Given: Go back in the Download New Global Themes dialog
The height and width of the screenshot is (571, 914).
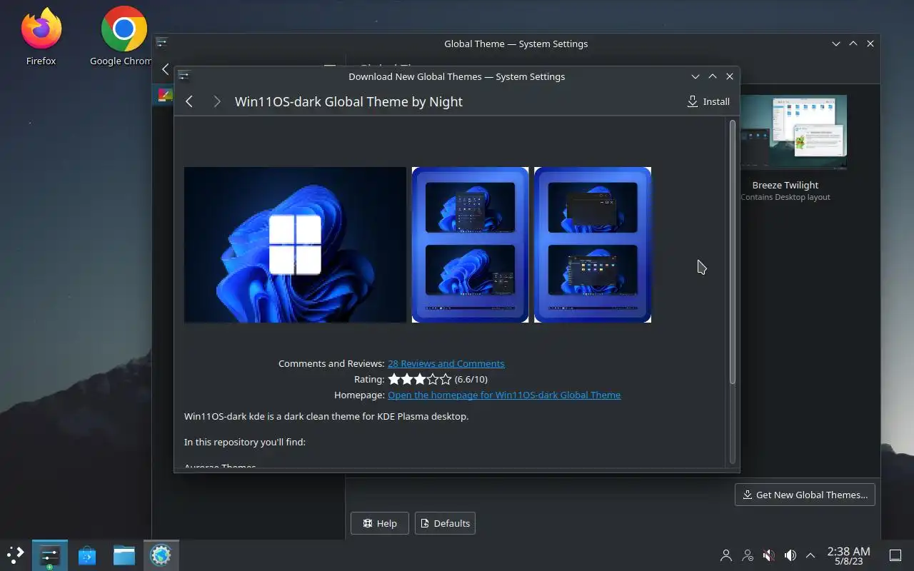Looking at the screenshot, I should 189,101.
